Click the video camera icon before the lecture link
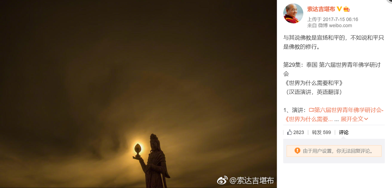This screenshot has height=188, width=392. pyautogui.click(x=311, y=110)
